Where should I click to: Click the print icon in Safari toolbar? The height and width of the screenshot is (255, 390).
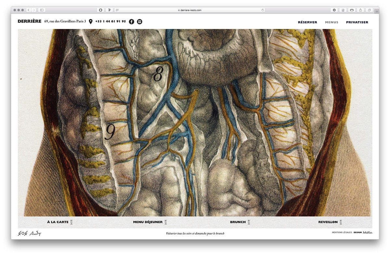coord(352,10)
